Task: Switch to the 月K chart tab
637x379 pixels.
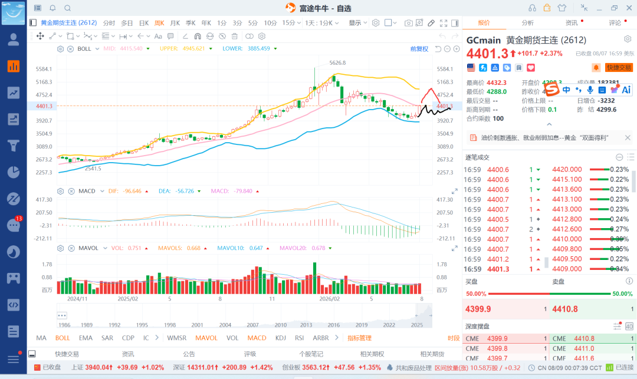Action: [175, 23]
